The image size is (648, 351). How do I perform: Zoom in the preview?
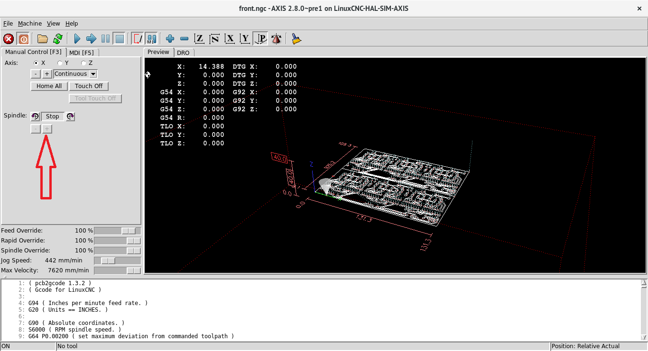click(170, 39)
